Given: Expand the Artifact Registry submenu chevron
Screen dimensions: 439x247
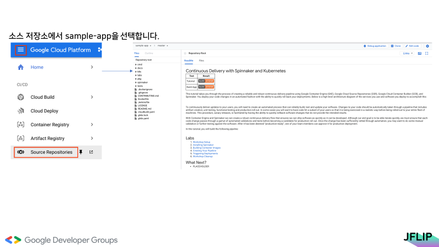Looking at the screenshot, I should 92,138.
